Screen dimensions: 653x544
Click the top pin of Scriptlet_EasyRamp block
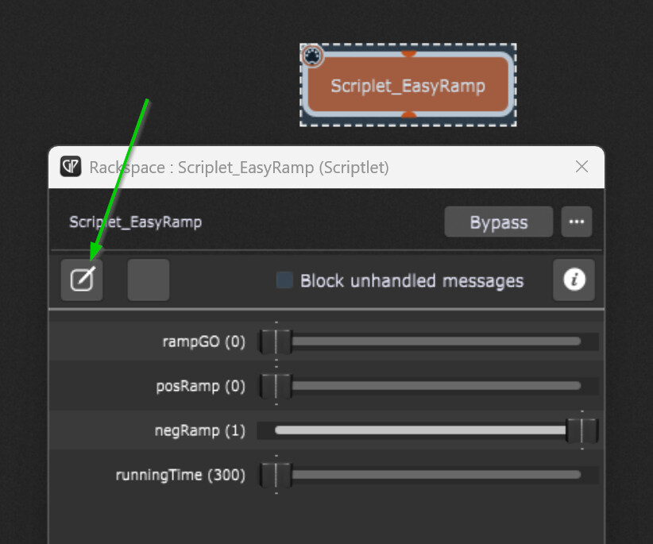[x=408, y=54]
